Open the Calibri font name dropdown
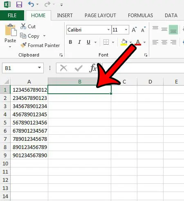Screen dimensions: 184x201 pyautogui.click(x=108, y=29)
